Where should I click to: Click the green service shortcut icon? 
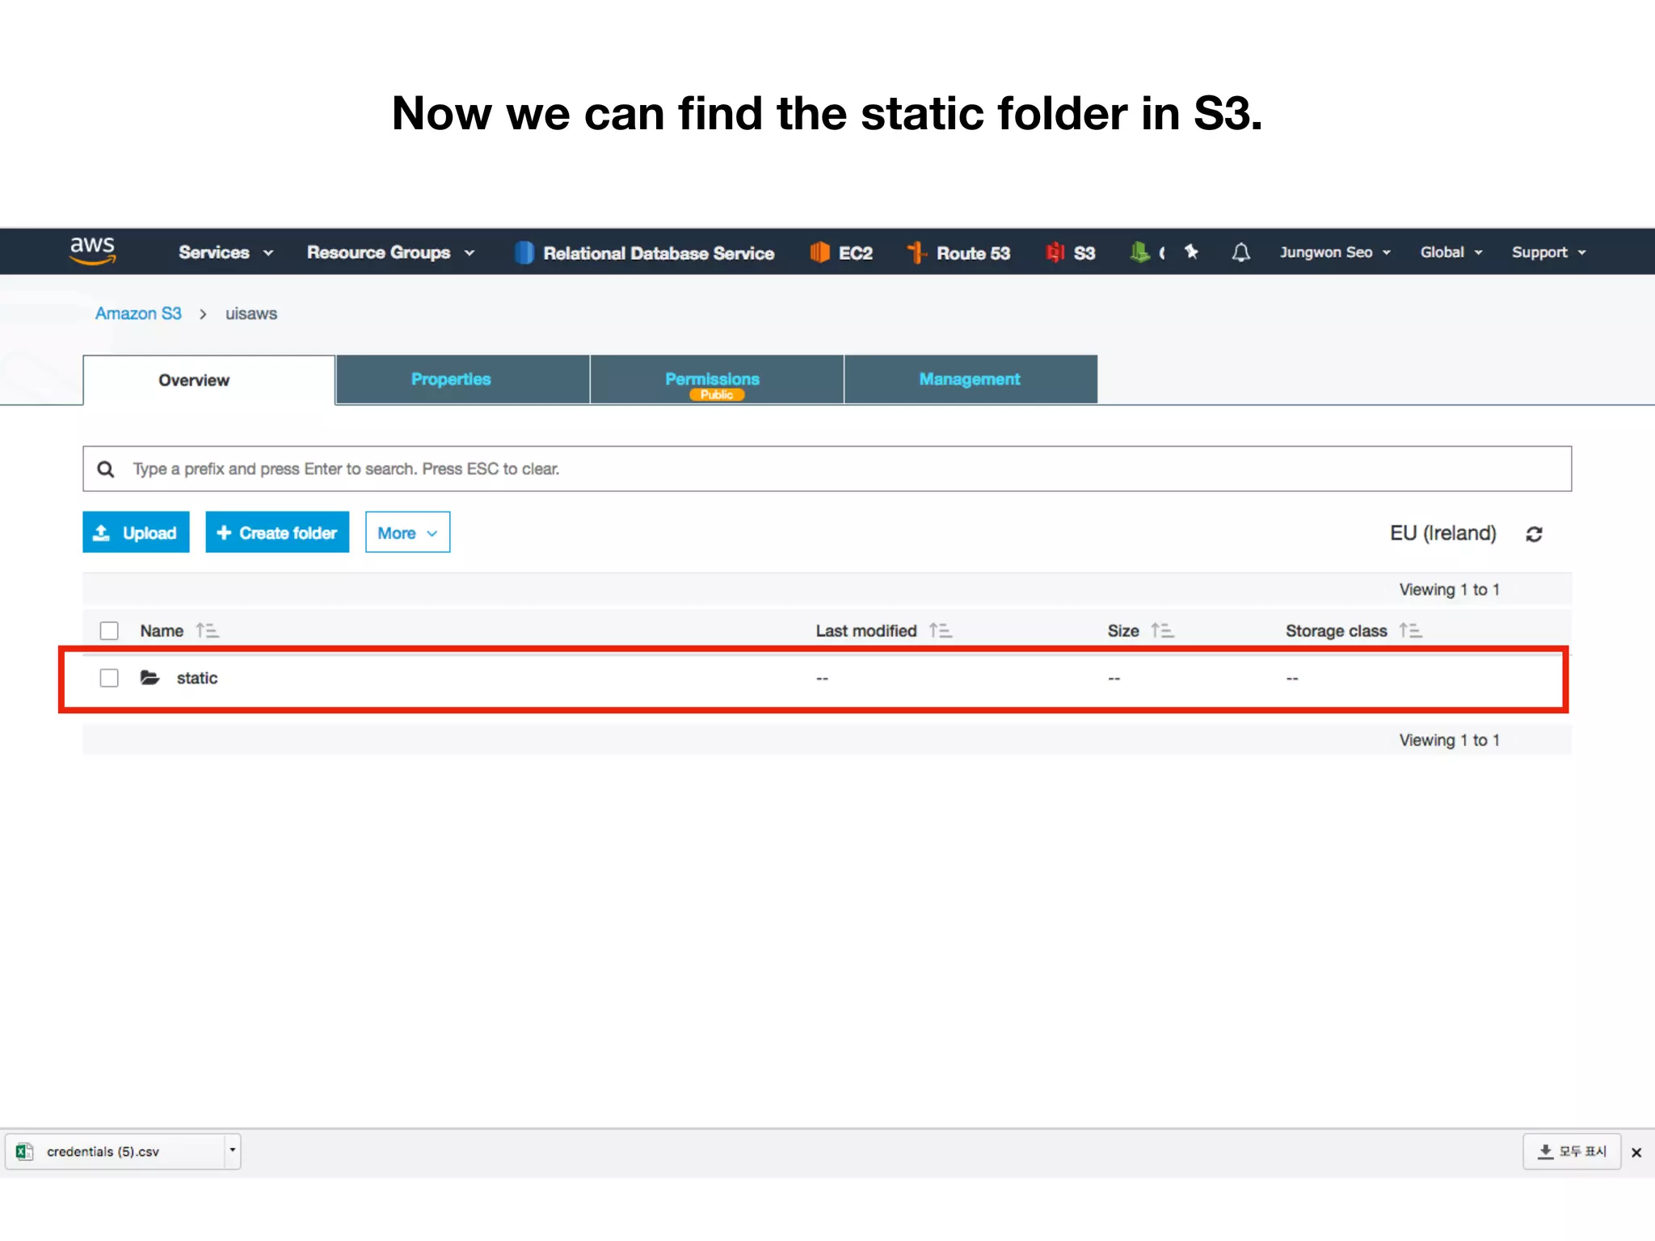1139,253
